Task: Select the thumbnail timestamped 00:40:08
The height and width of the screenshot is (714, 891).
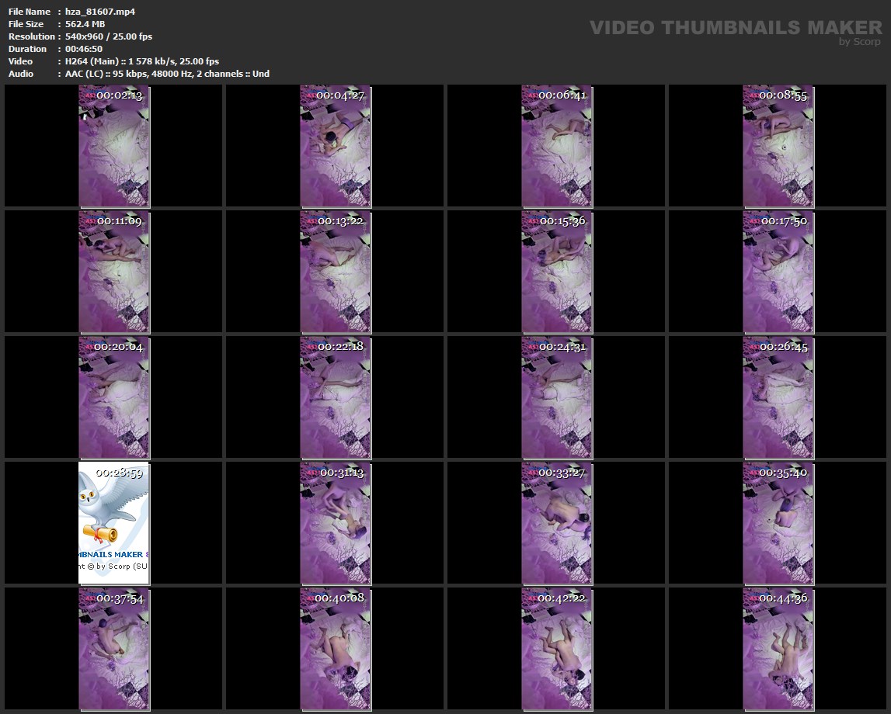Action: coord(336,649)
